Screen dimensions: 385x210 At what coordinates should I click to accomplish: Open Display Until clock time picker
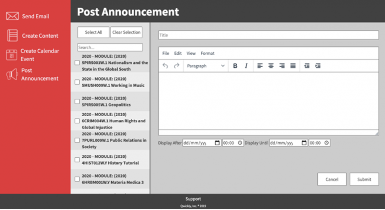326,143
